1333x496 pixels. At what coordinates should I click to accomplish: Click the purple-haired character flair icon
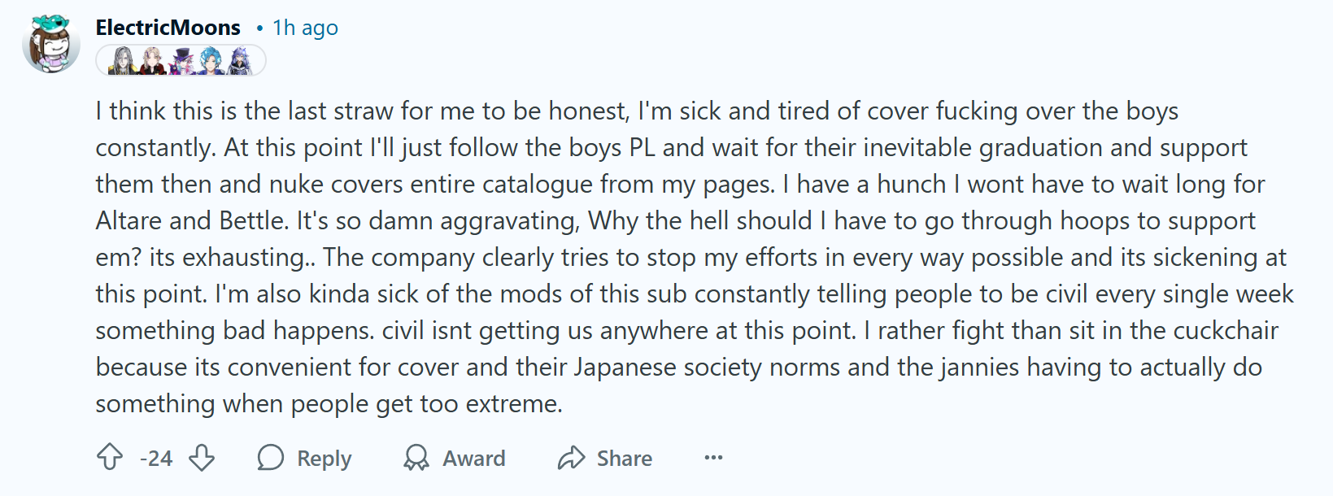[x=241, y=61]
